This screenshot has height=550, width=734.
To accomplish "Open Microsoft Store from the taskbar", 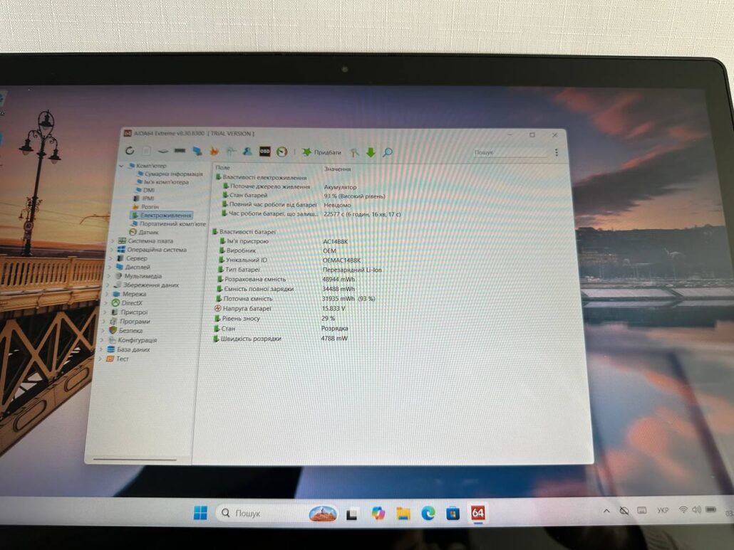I will (453, 514).
